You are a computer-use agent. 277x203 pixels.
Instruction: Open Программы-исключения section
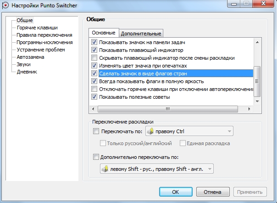(x=44, y=42)
